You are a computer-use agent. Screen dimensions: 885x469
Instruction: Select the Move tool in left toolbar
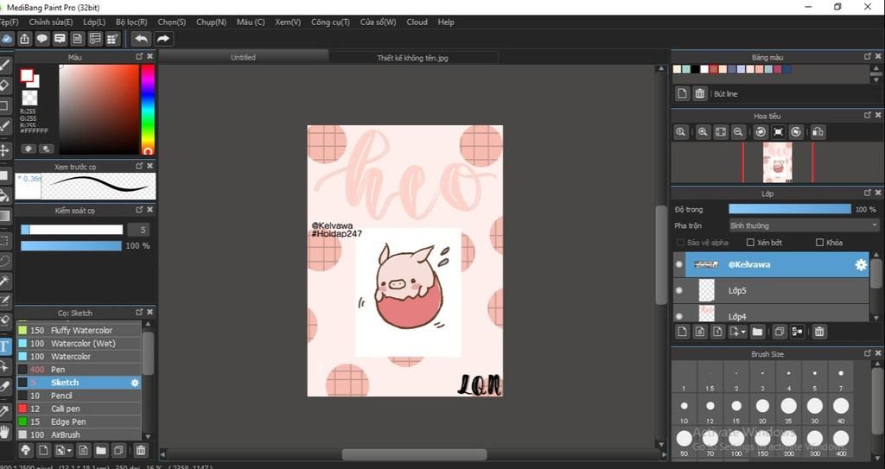(x=4, y=149)
